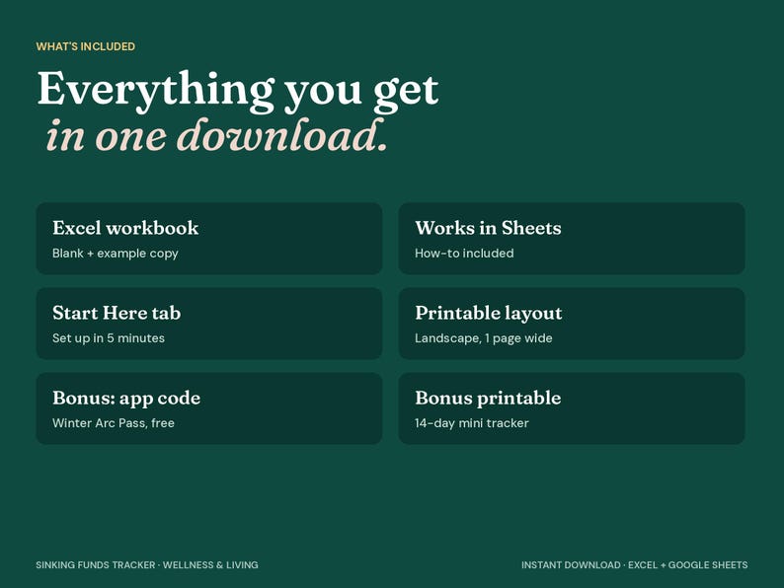Image resolution: width=784 pixels, height=588 pixels.
Task: Select the "Bonus printable" card title
Action: 488,399
